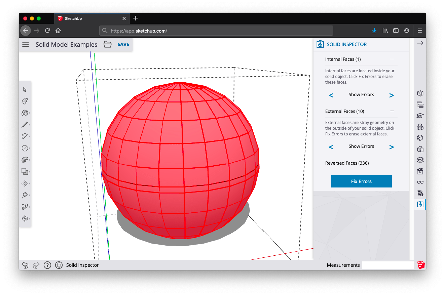
Task: Click the Solid Inspector sidebar icon
Action: coord(420,204)
